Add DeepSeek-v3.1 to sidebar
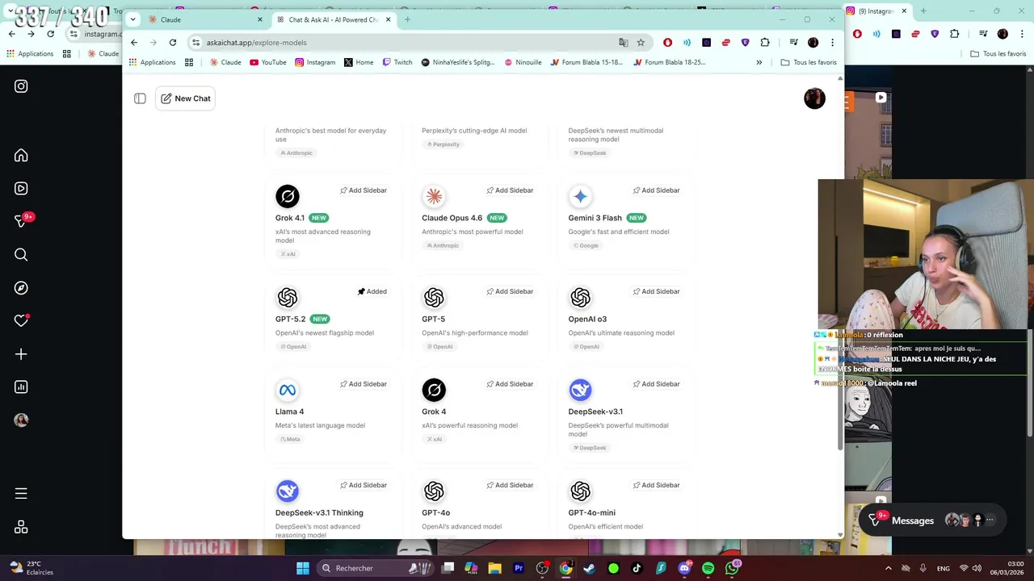The height and width of the screenshot is (581, 1034). [x=656, y=384]
